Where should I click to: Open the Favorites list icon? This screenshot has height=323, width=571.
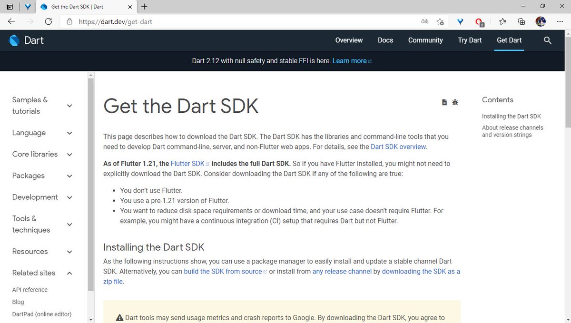tap(503, 21)
